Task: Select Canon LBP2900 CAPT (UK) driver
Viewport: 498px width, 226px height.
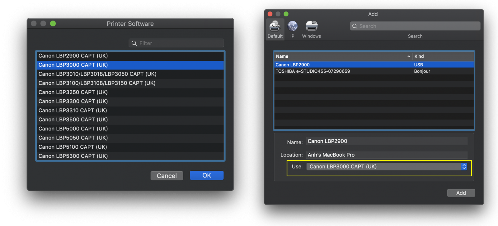Action: 130,56
